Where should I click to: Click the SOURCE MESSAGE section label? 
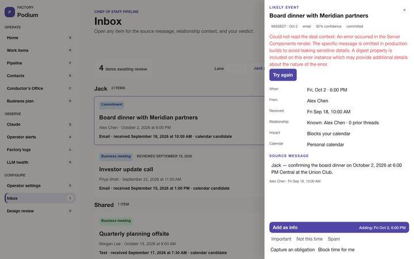point(289,156)
